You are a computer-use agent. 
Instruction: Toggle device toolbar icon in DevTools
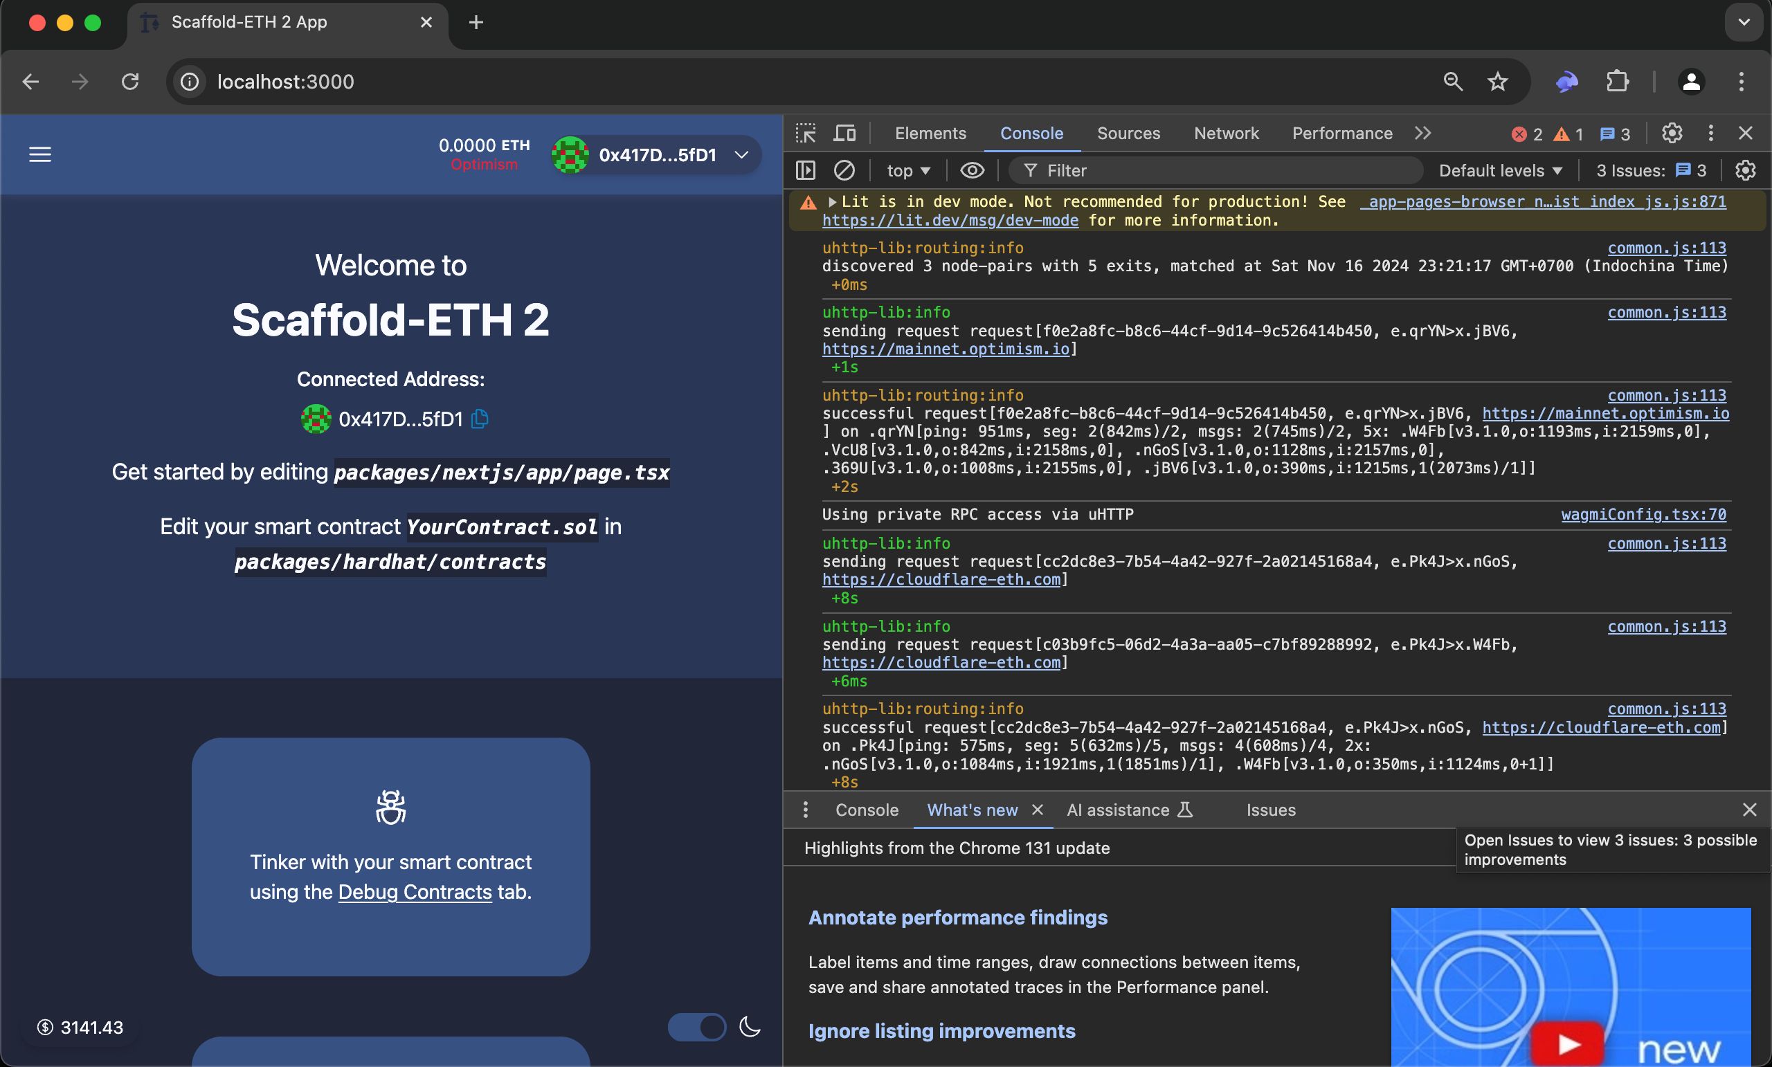coord(844,133)
